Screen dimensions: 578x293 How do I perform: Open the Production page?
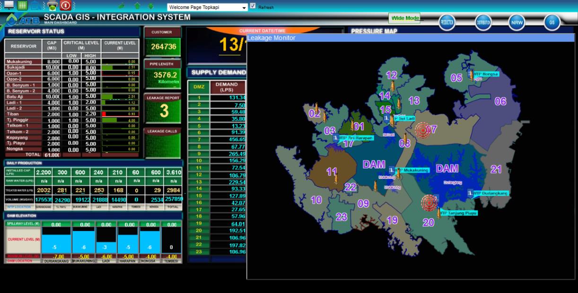[x=447, y=22]
